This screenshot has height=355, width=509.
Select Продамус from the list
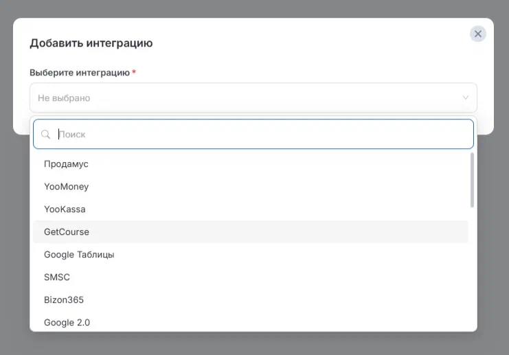click(x=251, y=164)
